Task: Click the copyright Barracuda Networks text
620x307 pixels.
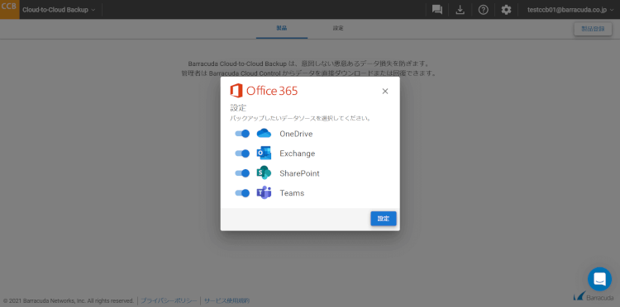Action: pyautogui.click(x=69, y=300)
